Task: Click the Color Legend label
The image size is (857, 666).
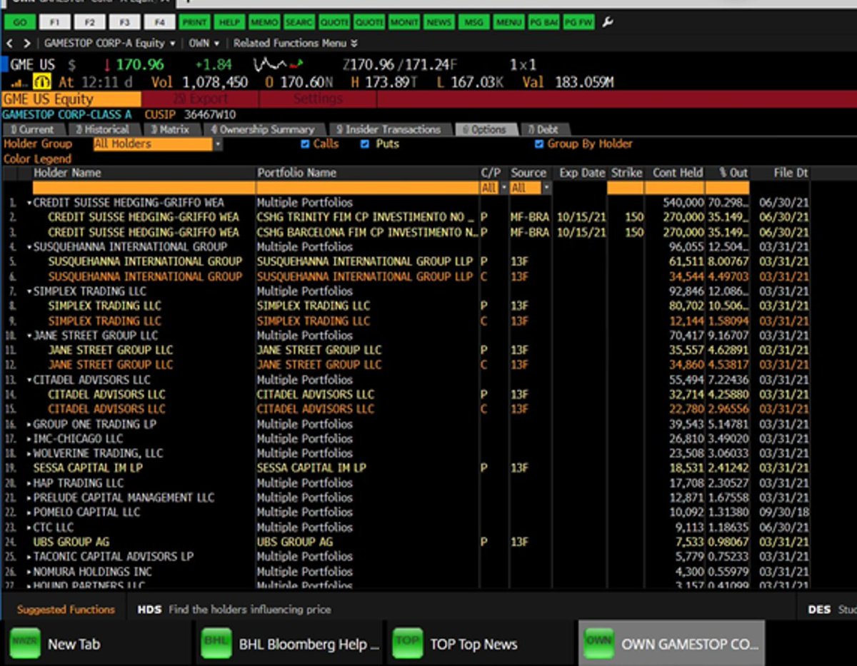Action: [x=37, y=159]
